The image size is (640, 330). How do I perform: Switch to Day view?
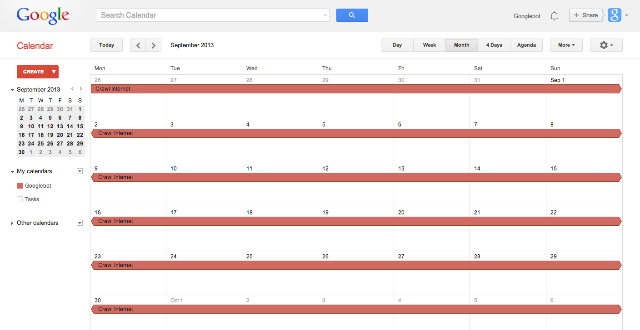(397, 45)
